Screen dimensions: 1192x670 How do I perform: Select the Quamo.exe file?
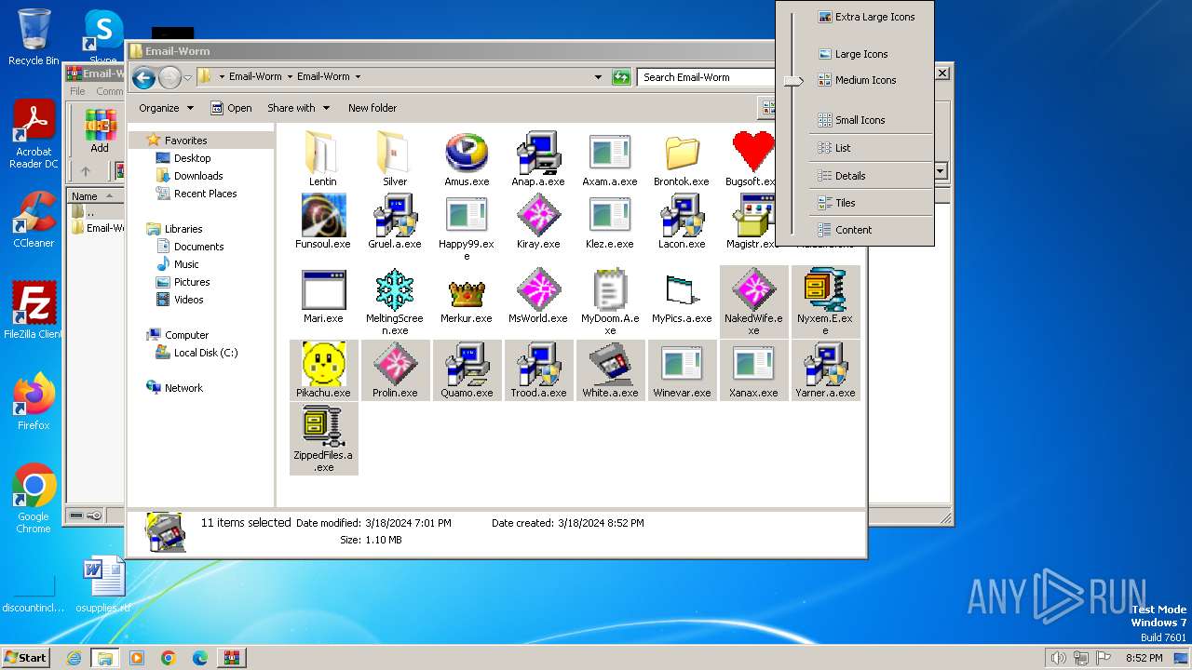(467, 370)
